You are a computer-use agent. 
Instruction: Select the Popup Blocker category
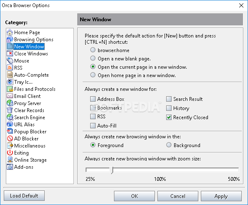click(x=30, y=132)
